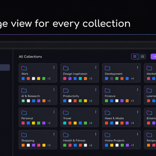The width and height of the screenshot is (156, 156).
Task: Open the Design Inspiration folder icon
Action: (x=66, y=68)
